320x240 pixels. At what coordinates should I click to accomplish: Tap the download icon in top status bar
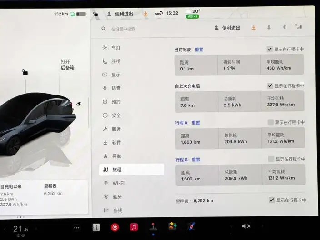pos(145,14)
